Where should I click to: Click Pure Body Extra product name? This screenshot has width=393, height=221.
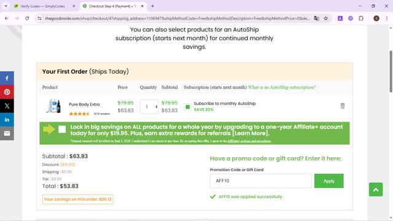(x=84, y=104)
